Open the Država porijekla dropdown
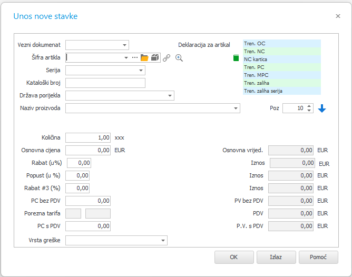This screenshot has height=277, width=352. [x=170, y=95]
